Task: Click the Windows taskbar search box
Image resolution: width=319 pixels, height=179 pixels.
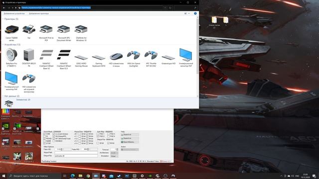Action: tap(34, 176)
